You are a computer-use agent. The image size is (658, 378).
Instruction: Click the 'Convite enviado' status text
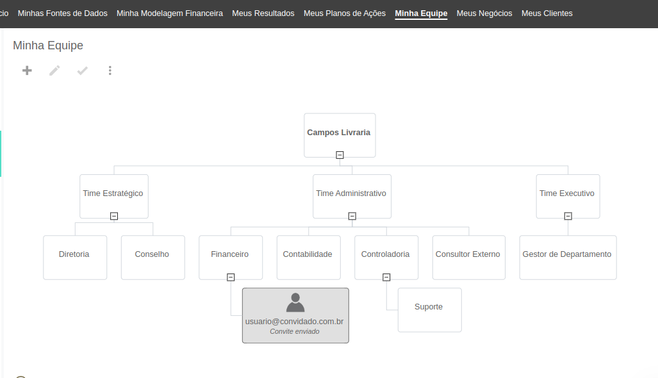click(295, 331)
